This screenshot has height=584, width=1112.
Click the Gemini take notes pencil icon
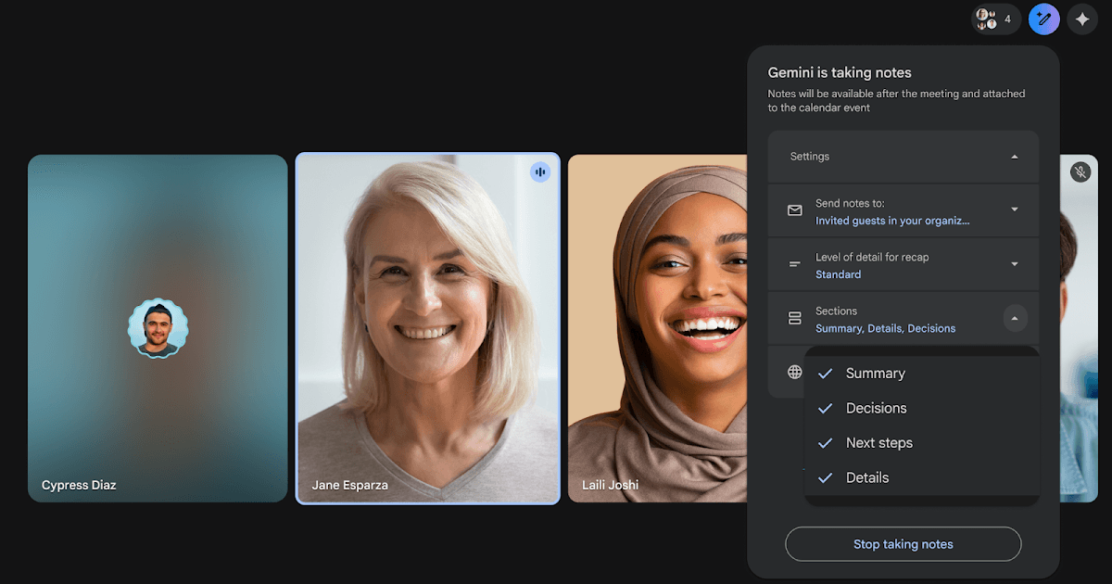1044,19
